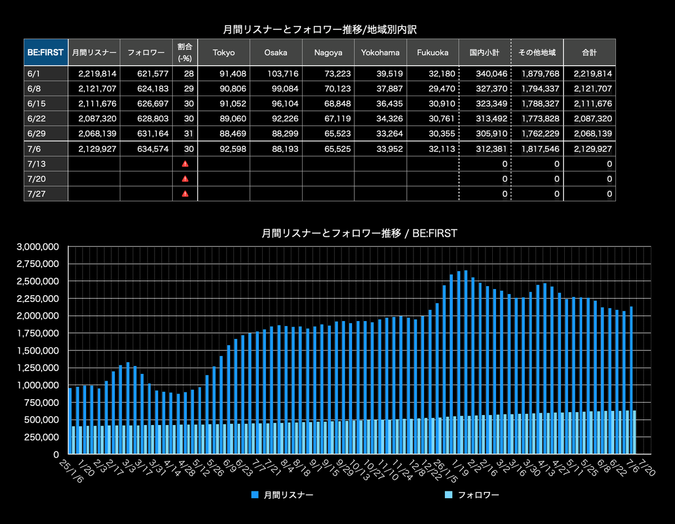Select the その他地域 column header
The height and width of the screenshot is (524, 675).
click(x=537, y=52)
